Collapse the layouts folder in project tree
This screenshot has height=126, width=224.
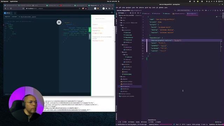pyautogui.click(x=121, y=45)
